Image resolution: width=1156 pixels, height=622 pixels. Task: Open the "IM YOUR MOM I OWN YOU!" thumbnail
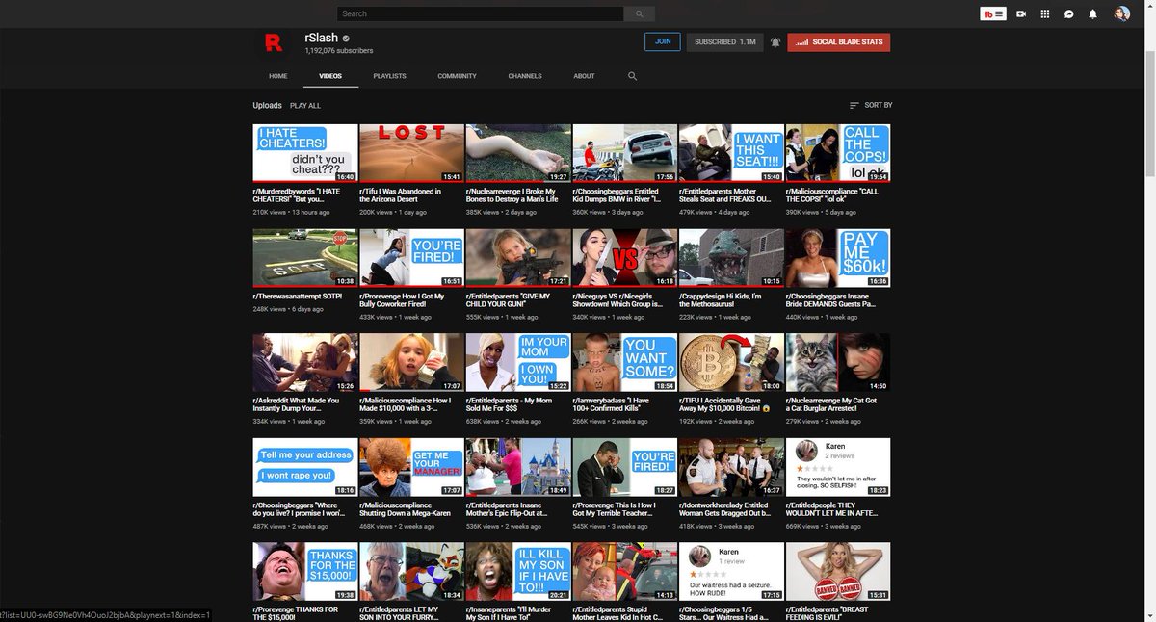518,363
